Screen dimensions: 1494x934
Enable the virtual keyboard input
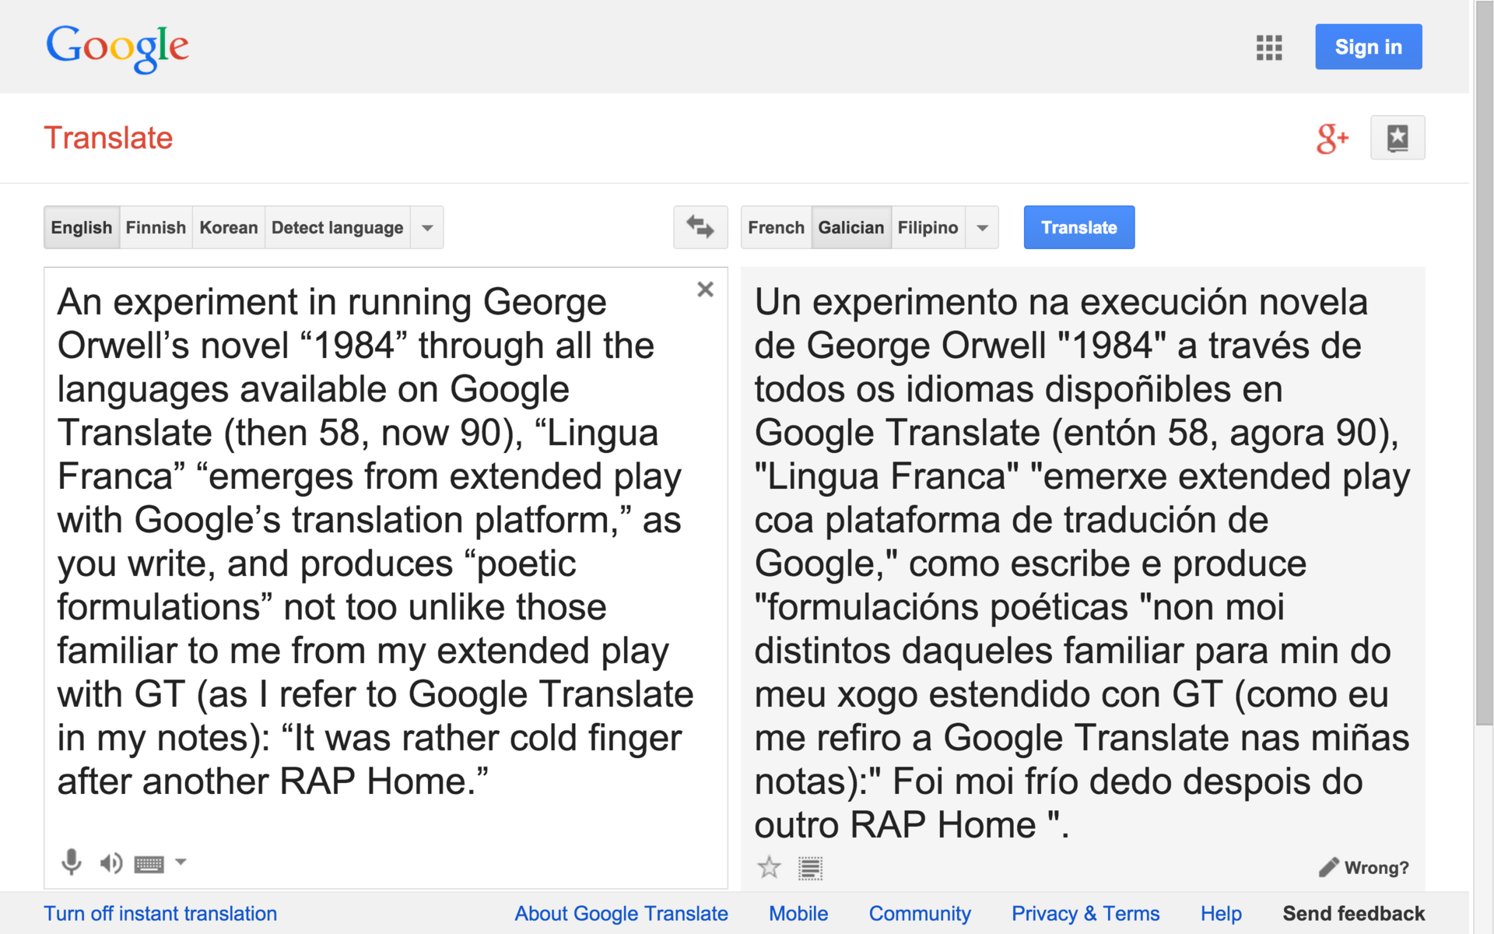coord(149,864)
